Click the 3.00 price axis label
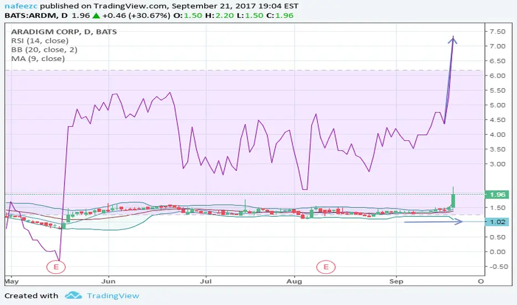The width and height of the screenshot is (517, 305). coord(498,164)
